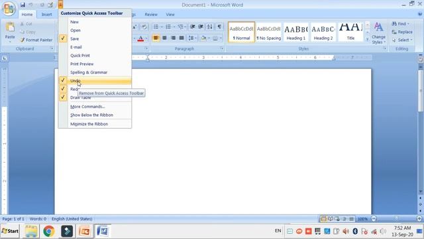
Task: Click the Bullets list icon
Action: (156, 27)
